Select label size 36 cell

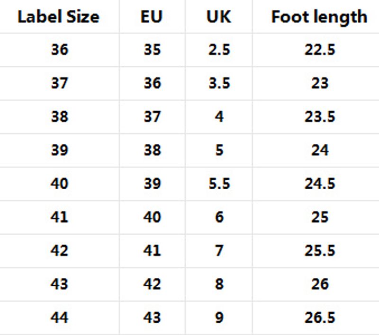(x=60, y=50)
